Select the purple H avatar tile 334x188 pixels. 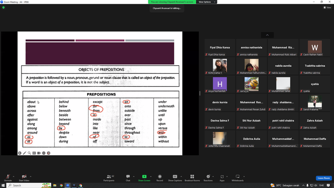(x=220, y=84)
